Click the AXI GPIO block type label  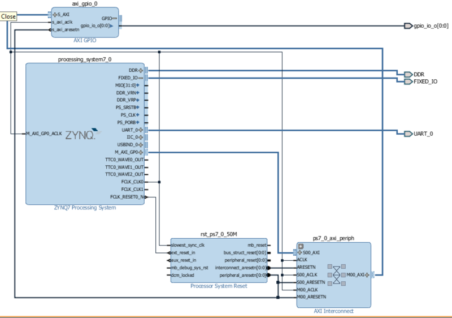pyautogui.click(x=85, y=40)
